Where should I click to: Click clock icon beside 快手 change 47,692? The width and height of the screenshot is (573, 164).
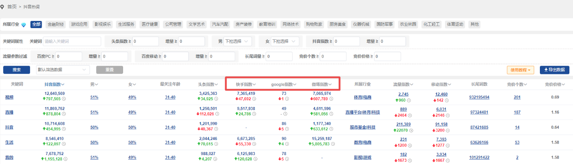coord(254,98)
